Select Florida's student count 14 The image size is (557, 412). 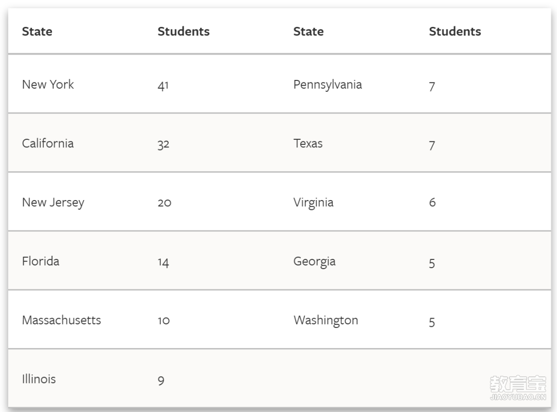tap(163, 262)
